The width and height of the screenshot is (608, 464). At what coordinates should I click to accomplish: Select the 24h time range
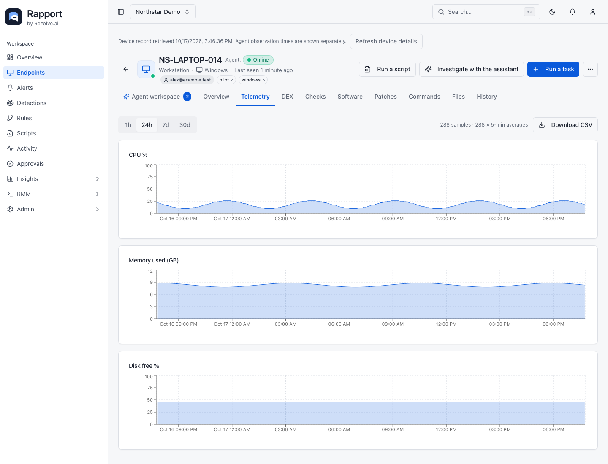[x=147, y=125]
